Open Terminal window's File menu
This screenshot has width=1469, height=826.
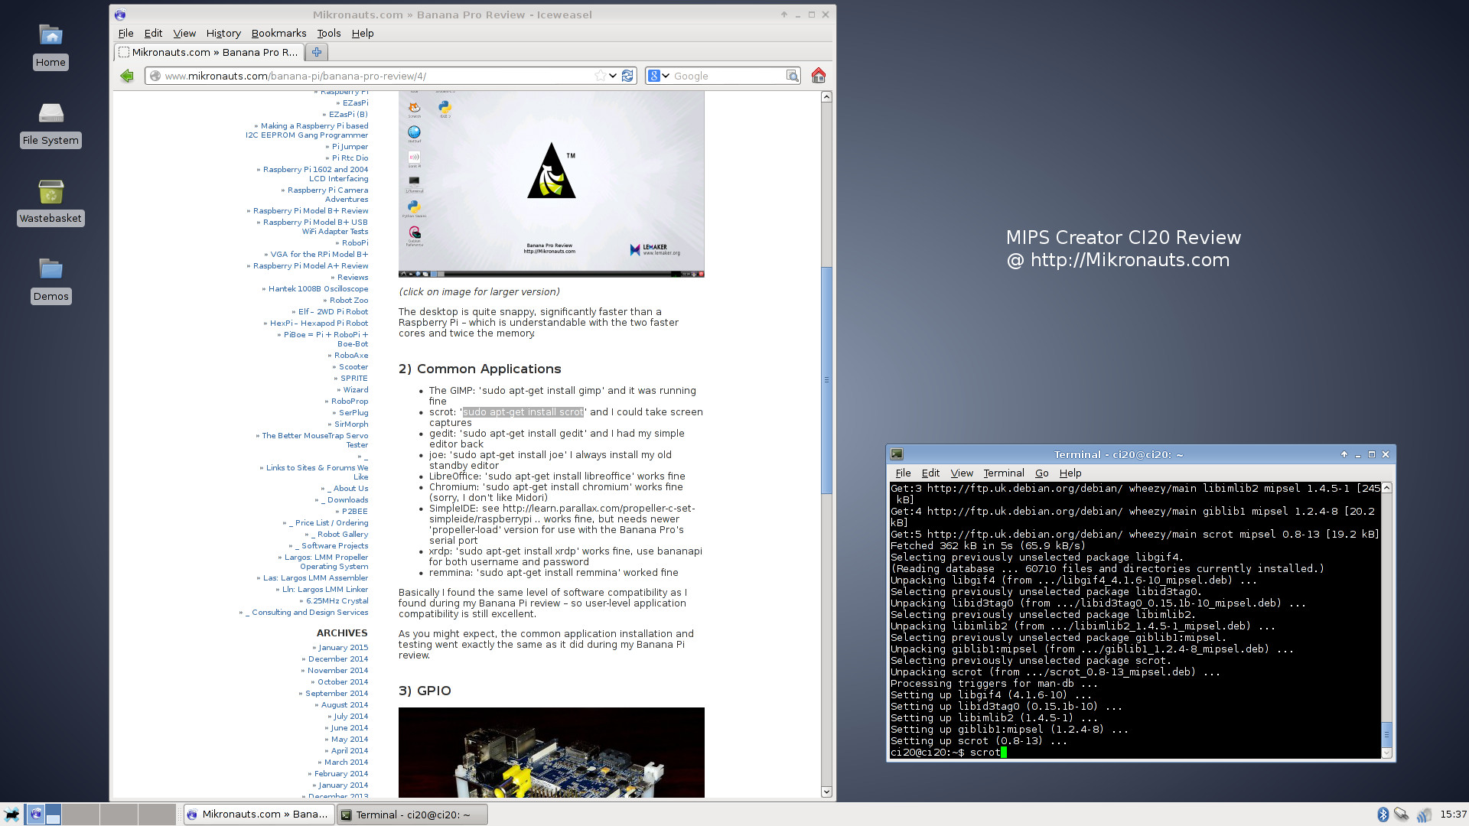[903, 473]
